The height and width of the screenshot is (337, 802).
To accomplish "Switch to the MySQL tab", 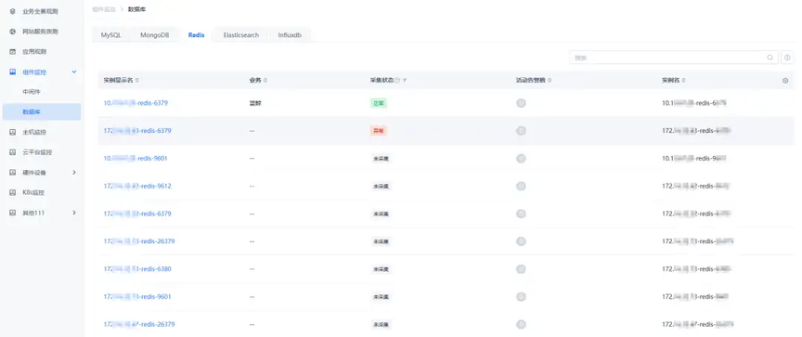I will click(x=111, y=35).
